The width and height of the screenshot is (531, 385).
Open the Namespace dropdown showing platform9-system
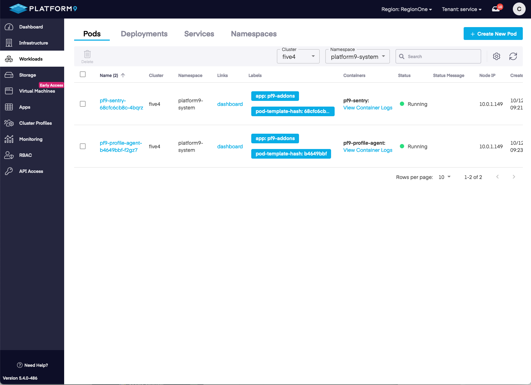[x=357, y=57]
